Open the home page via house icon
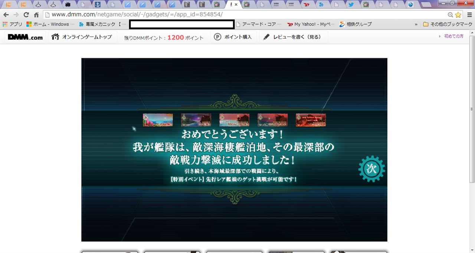The image size is (475, 253). click(36, 15)
